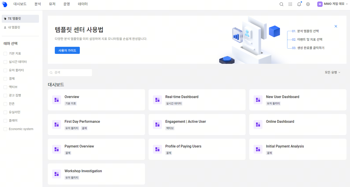Check the Economic system checkbox
Image resolution: width=350 pixels, height=187 pixels.
5,129
